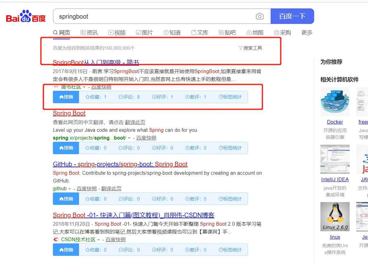This screenshot has height=263, width=368.
Task: Click the 百度一下 search button
Action: pyautogui.click(x=292, y=16)
